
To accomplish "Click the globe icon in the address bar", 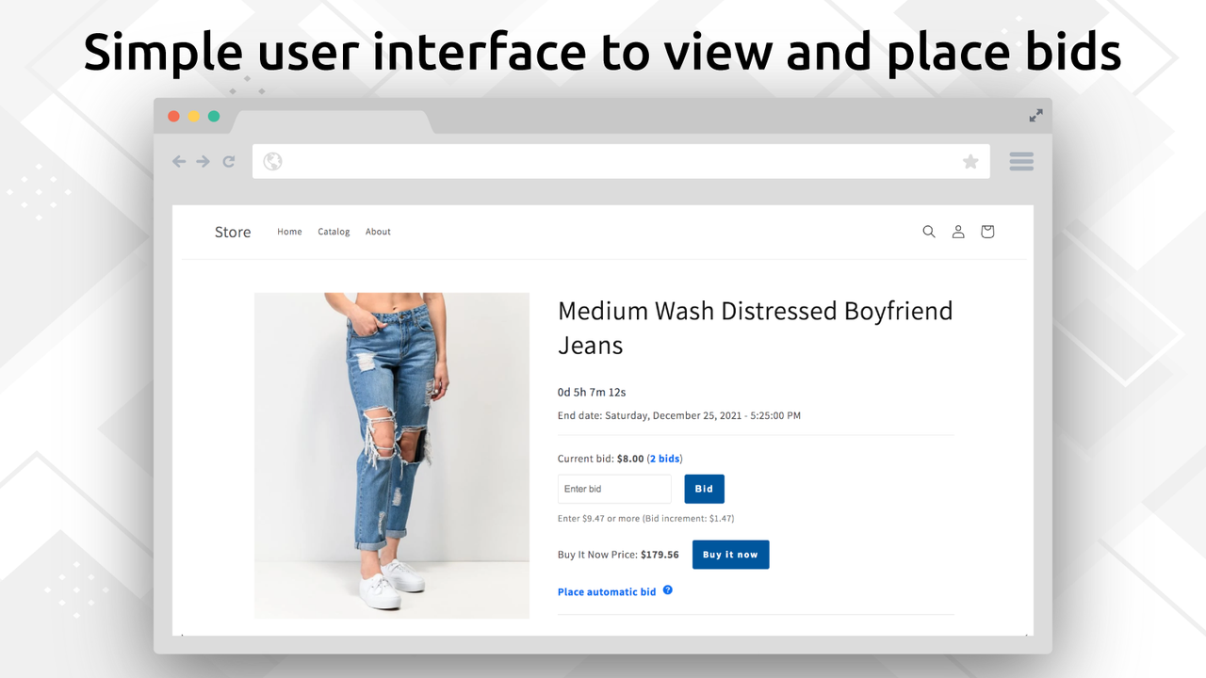I will tap(272, 161).
